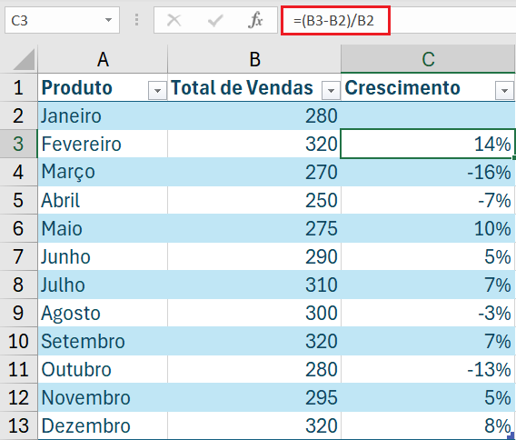Open Total de Vendas filter dropdown

point(331,90)
